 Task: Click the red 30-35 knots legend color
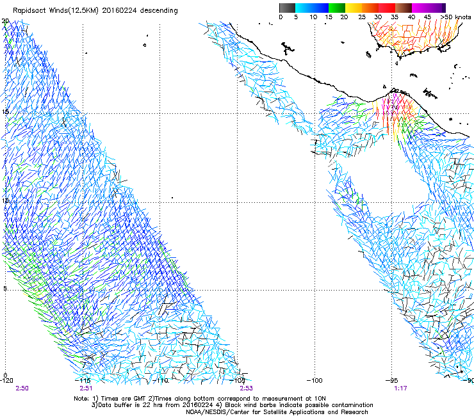click(x=387, y=8)
